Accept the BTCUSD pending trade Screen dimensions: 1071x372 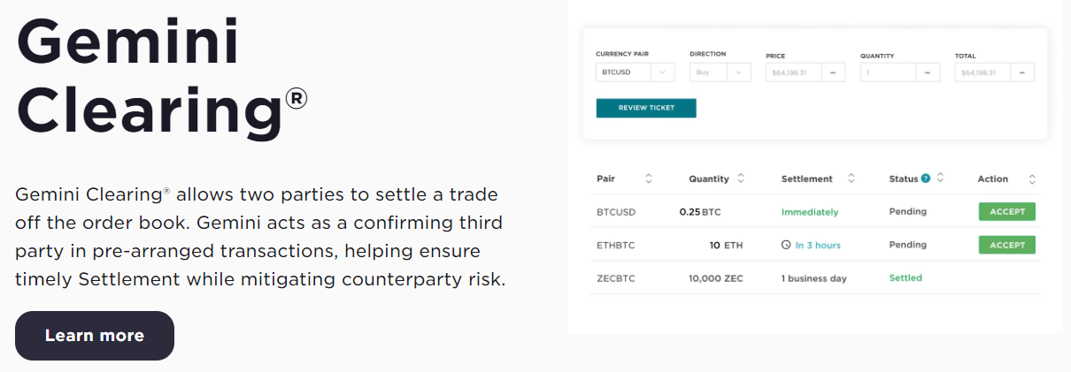[1006, 211]
